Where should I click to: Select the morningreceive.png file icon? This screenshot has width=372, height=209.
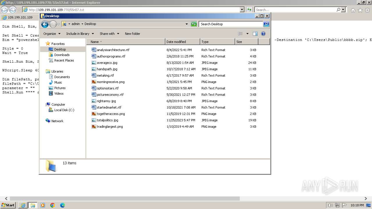(94, 82)
